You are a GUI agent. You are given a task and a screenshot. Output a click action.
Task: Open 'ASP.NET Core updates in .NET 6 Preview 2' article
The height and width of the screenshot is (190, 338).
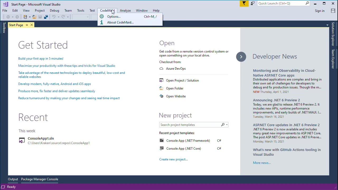coord(286,125)
